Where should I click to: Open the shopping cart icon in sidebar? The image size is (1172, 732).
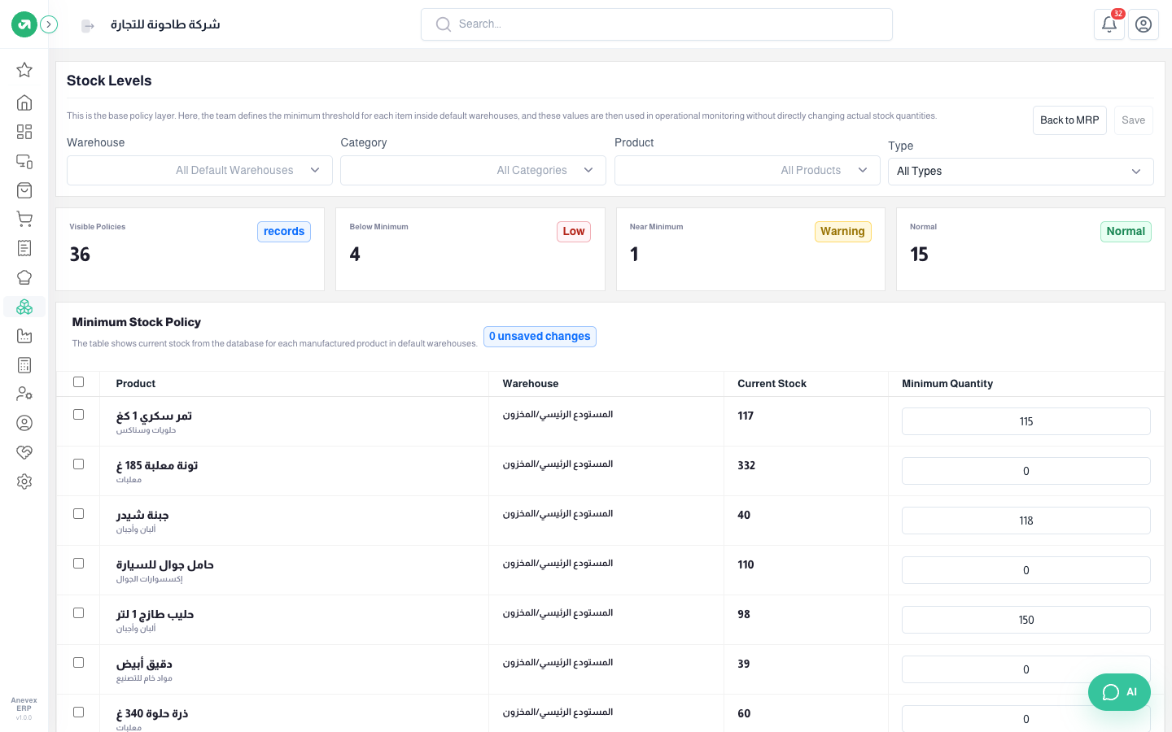click(24, 220)
